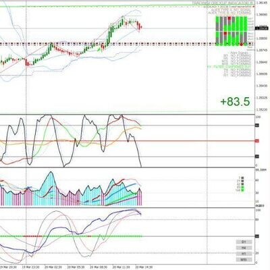The image size is (270, 270).
Task: Select the green filter confirmed buy signal line
Action: click(x=229, y=67)
